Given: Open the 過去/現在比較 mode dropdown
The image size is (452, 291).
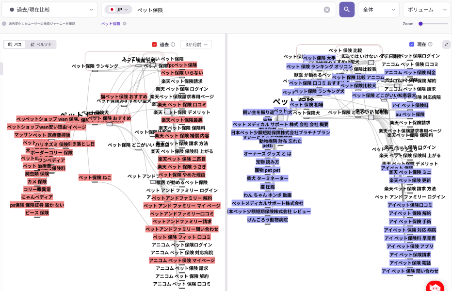Looking at the screenshot, I should (49, 10).
